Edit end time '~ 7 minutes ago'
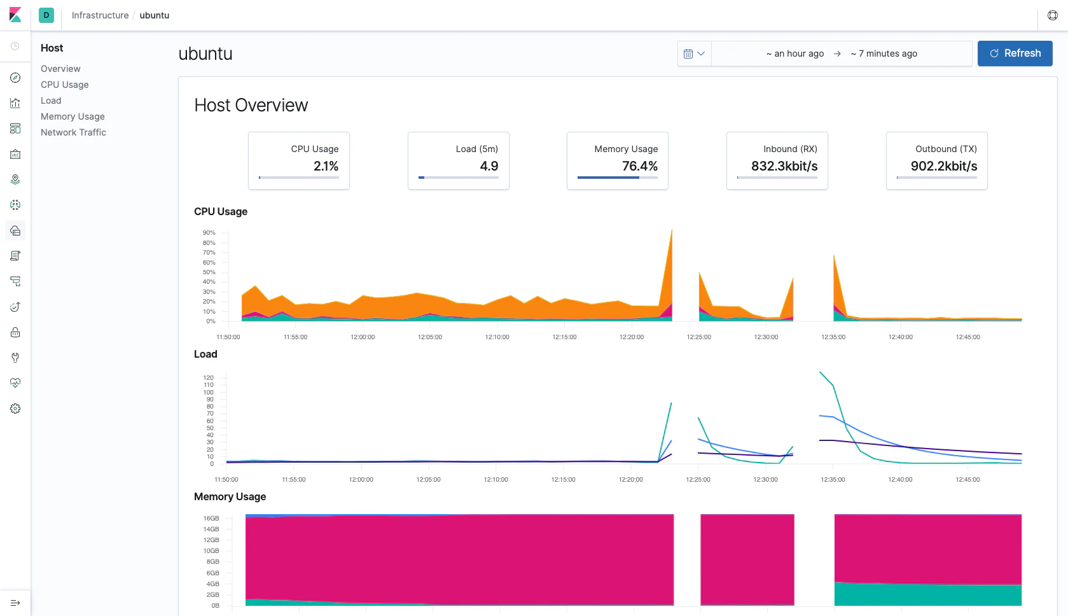Screen dimensions: 1068x616 click(884, 53)
